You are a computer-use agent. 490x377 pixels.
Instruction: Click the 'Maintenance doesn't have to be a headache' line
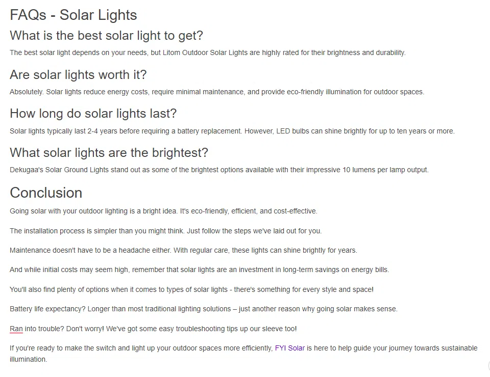(183, 251)
